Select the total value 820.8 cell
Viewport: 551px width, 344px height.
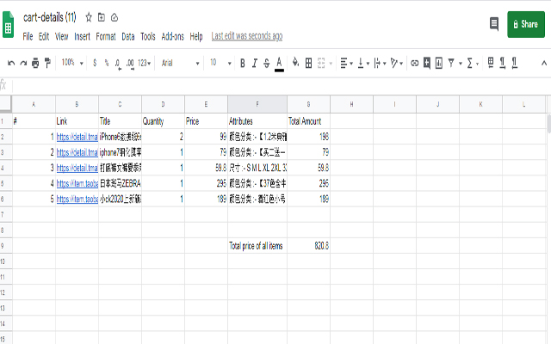coord(308,245)
